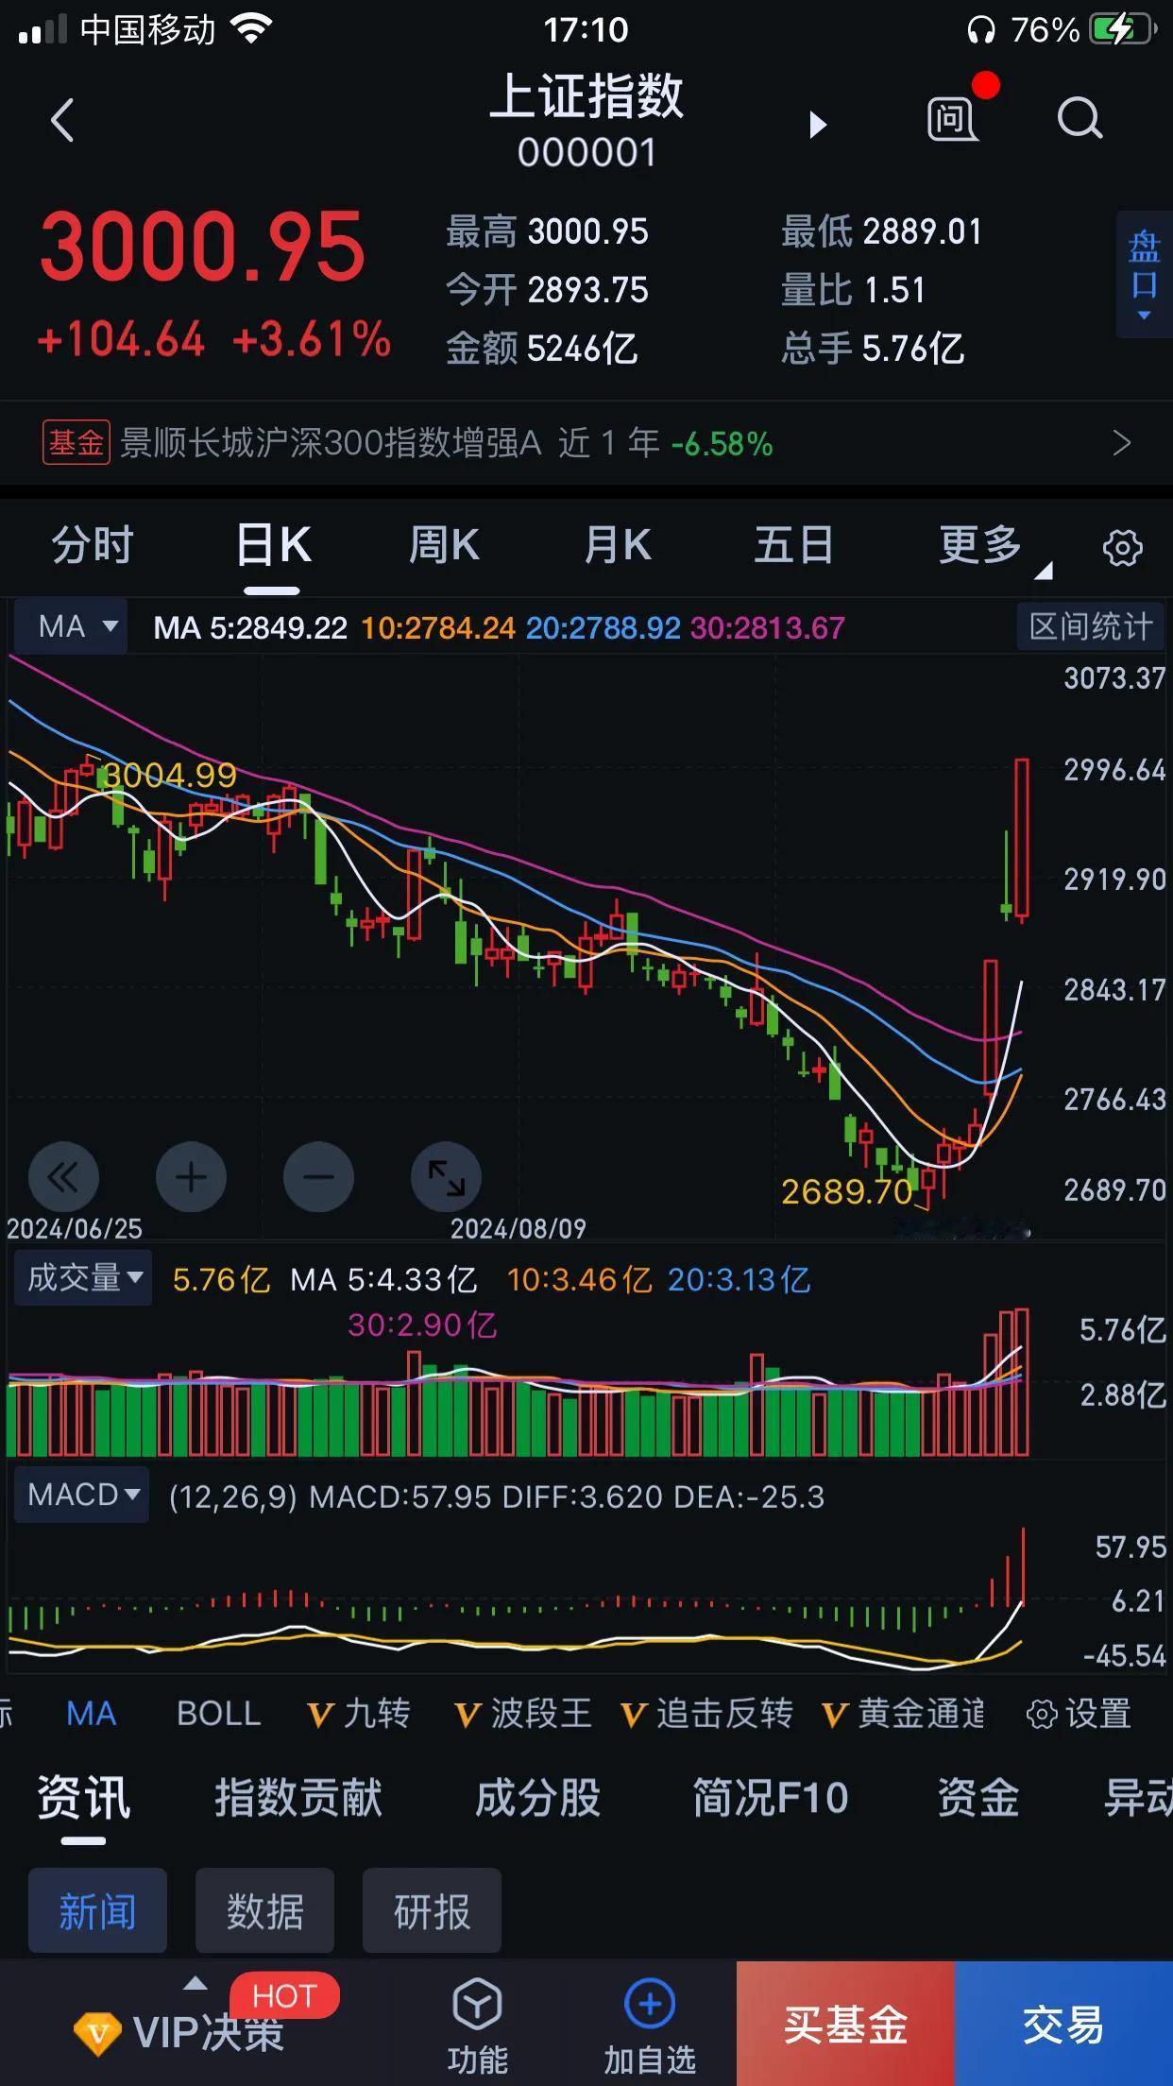Tap 上证指数 title
This screenshot has width=1173, height=2086.
pyautogui.click(x=586, y=96)
